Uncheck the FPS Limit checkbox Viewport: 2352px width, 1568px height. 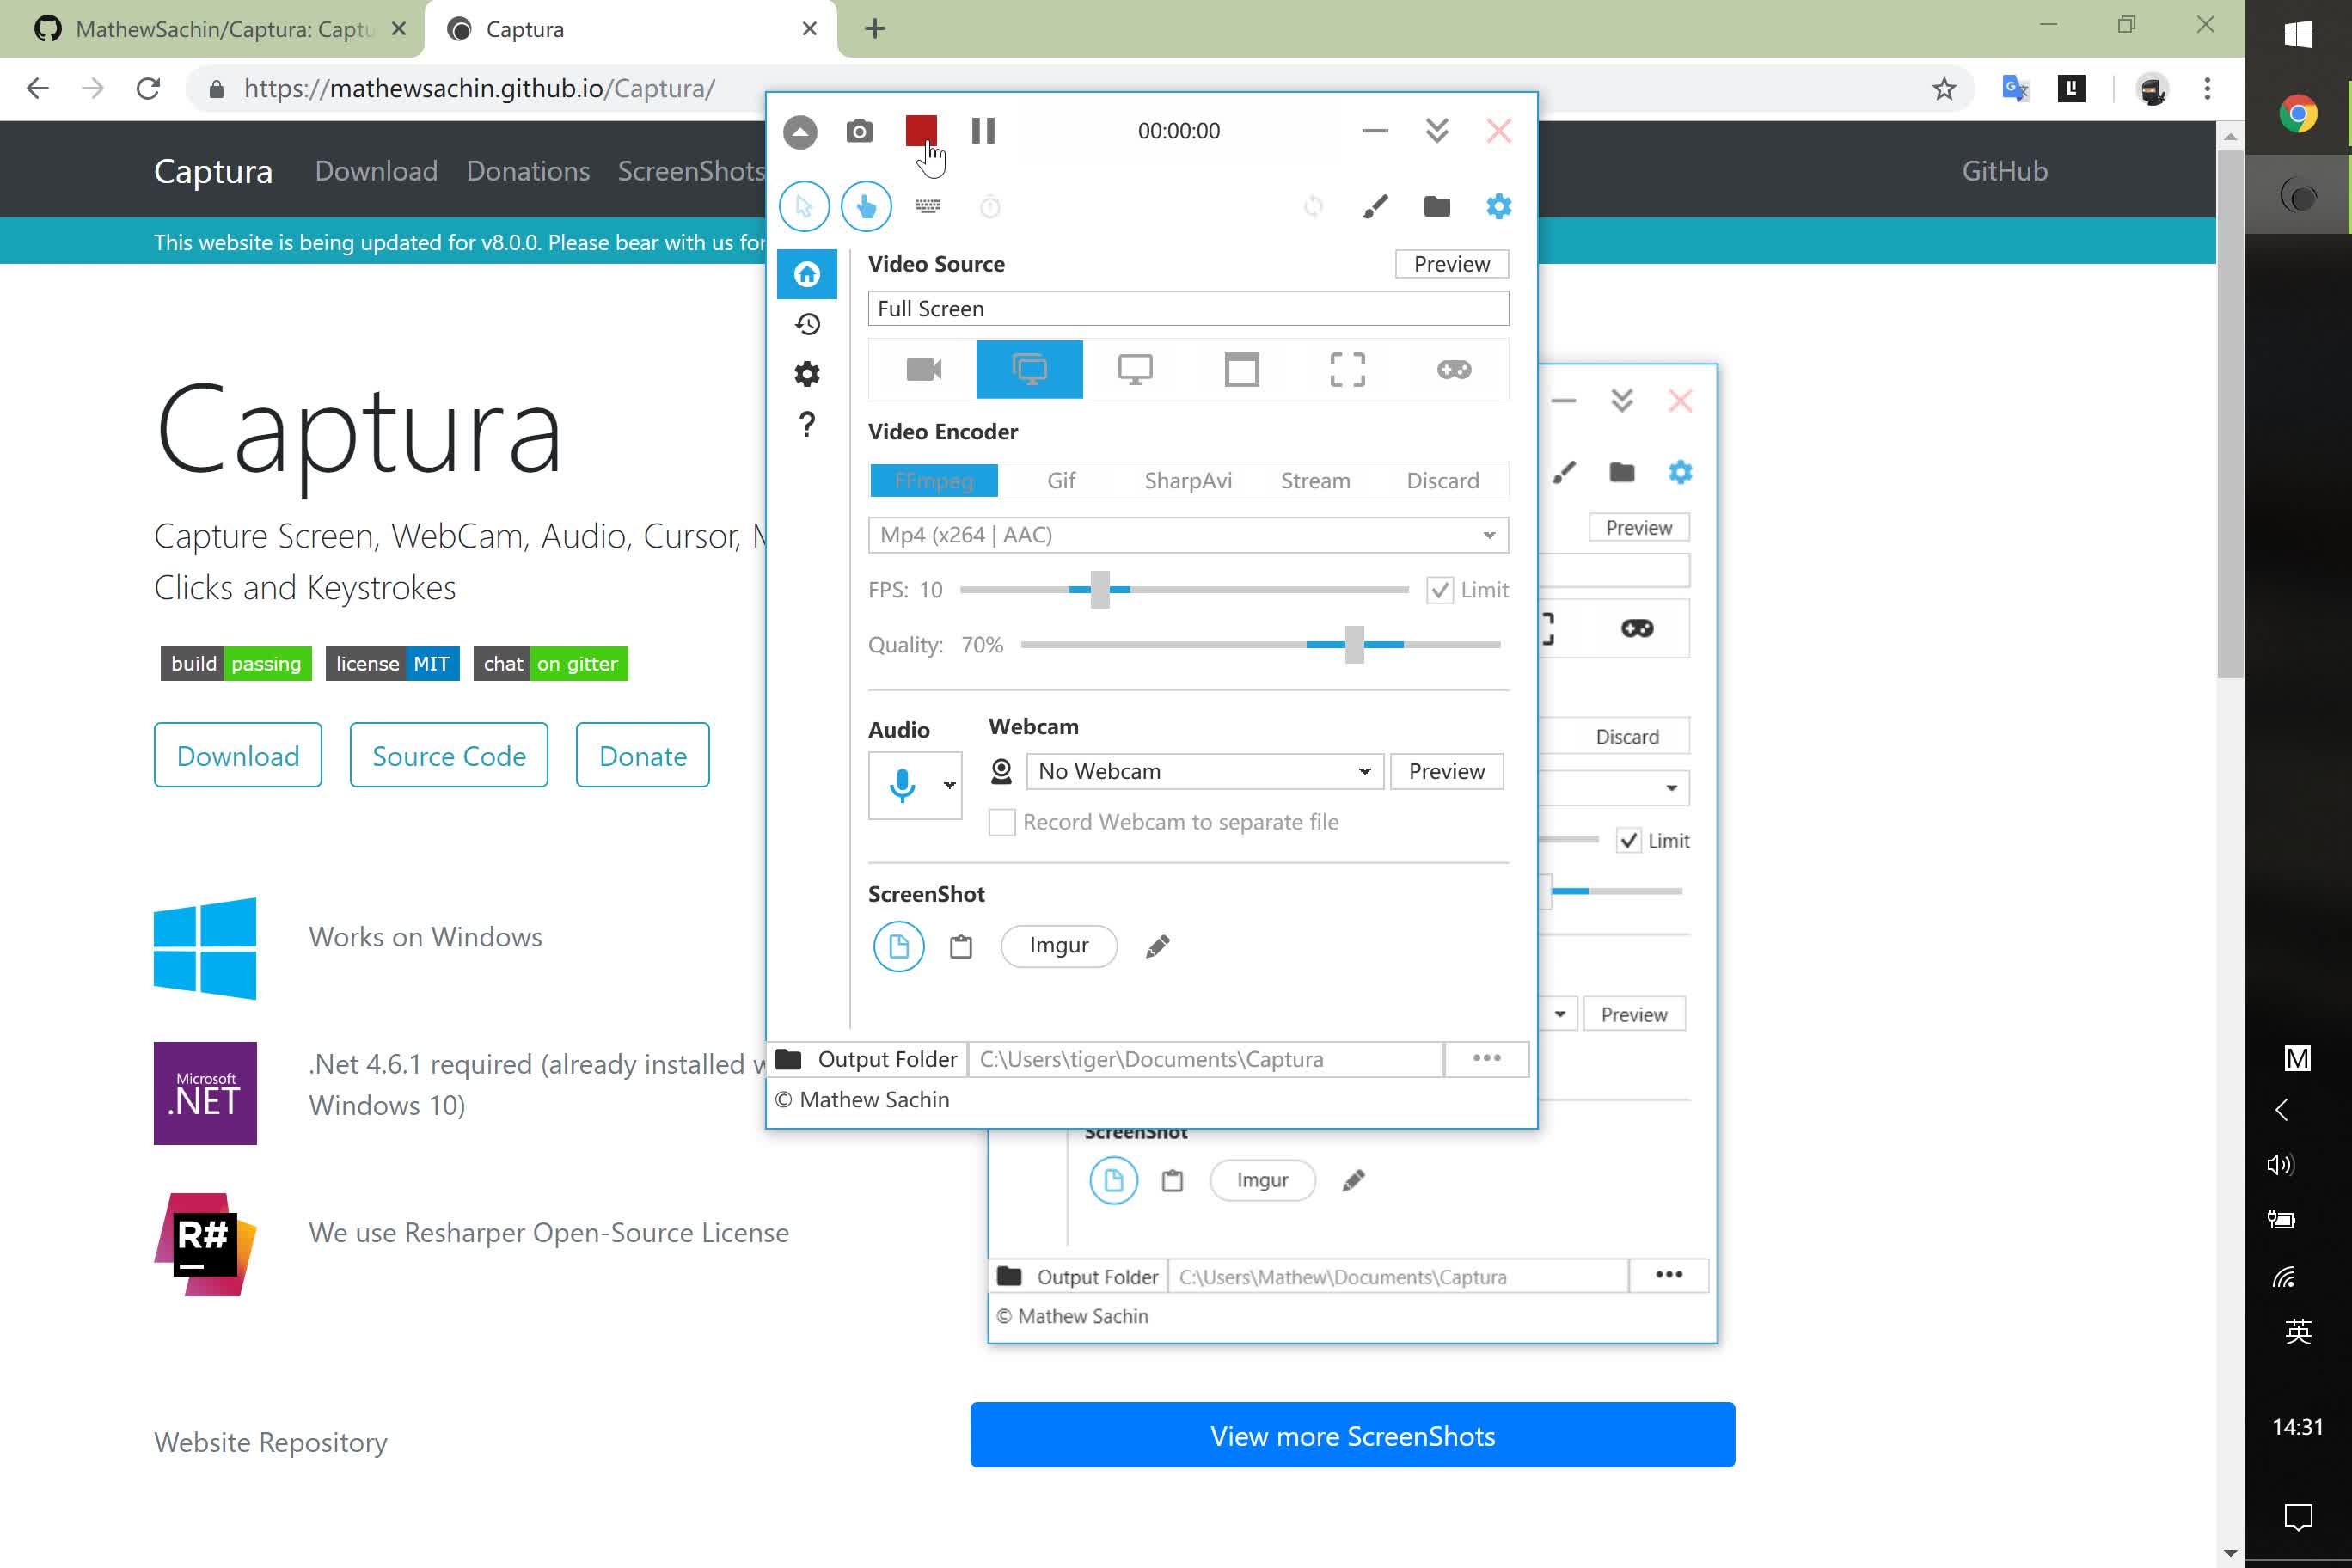[1439, 590]
